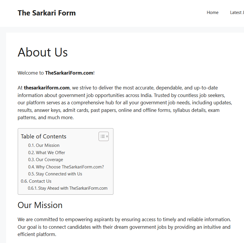
Task: Click The Sarkari Form site title
Action: [47, 13]
